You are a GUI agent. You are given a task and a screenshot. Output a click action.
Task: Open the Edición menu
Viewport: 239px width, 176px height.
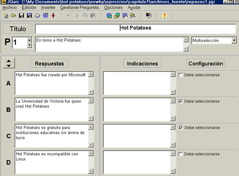[x=29, y=8]
